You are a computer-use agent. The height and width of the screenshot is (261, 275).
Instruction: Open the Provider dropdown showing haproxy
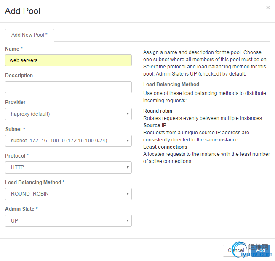[x=68, y=114]
